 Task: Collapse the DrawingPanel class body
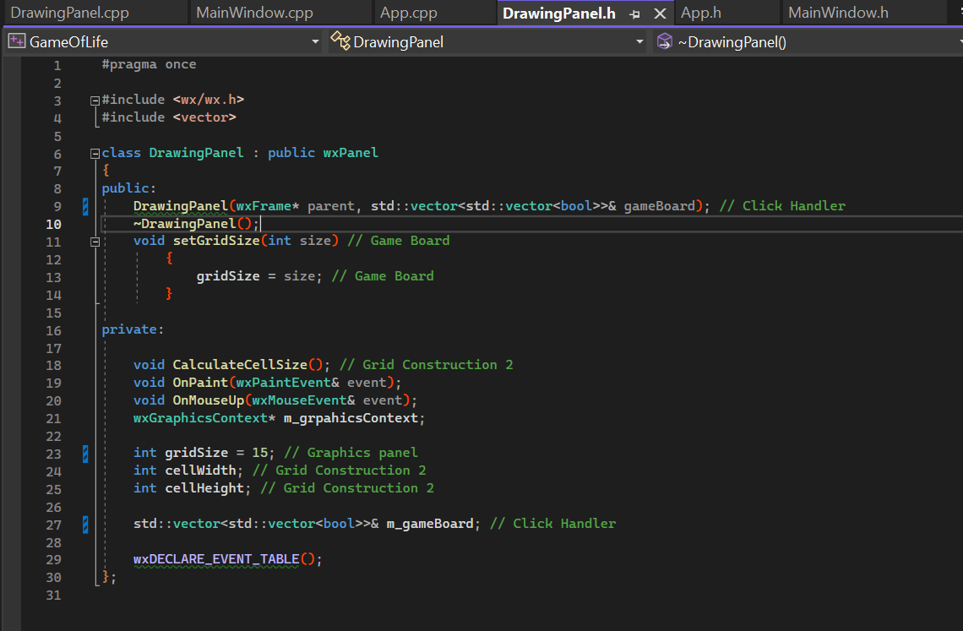(x=95, y=153)
